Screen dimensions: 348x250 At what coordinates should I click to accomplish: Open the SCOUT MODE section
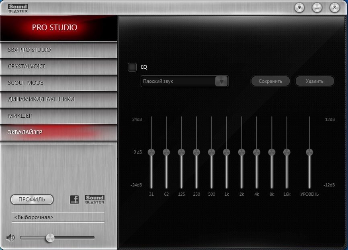pyautogui.click(x=59, y=83)
